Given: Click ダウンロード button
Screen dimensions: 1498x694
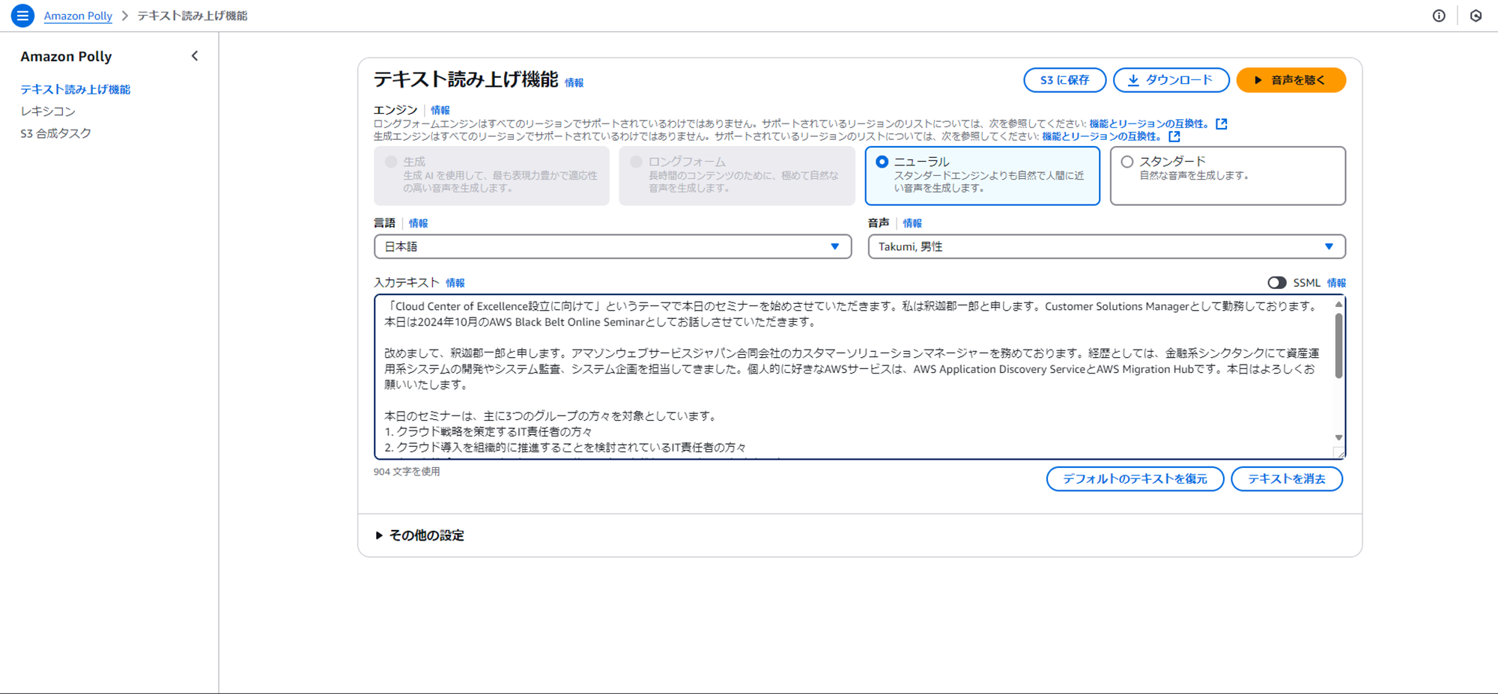Looking at the screenshot, I should (x=1171, y=80).
